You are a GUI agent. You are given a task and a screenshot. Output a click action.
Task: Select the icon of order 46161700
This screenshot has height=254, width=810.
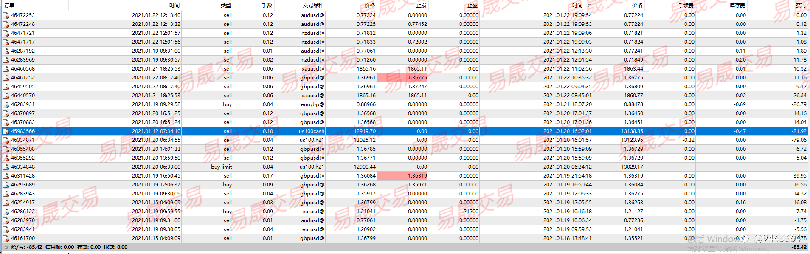pos(6,238)
